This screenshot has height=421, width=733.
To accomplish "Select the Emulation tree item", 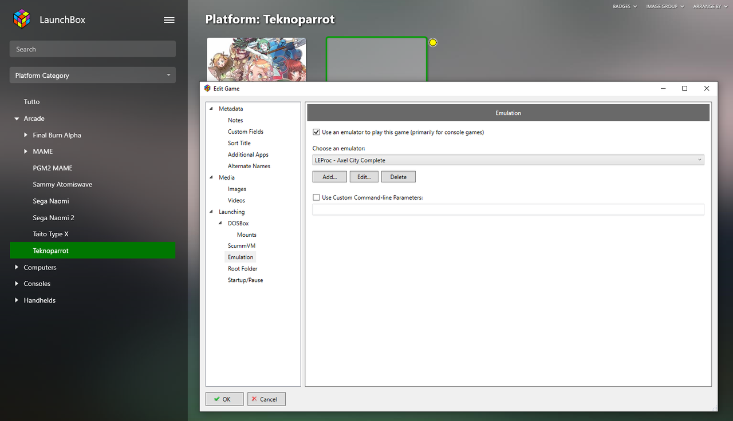I will tap(241, 257).
